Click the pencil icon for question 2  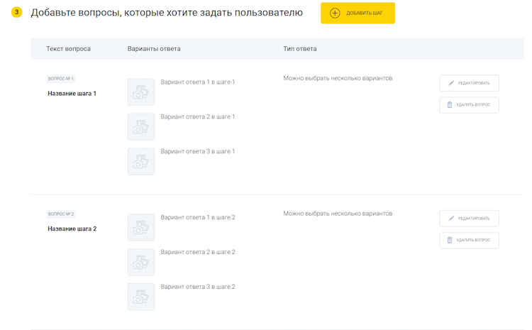coord(450,219)
